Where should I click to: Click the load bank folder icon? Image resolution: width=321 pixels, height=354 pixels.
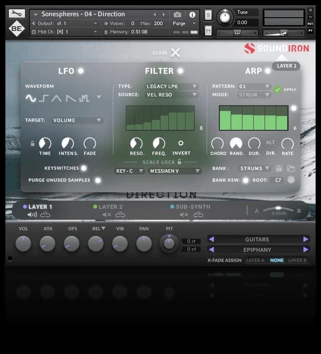pos(291,169)
